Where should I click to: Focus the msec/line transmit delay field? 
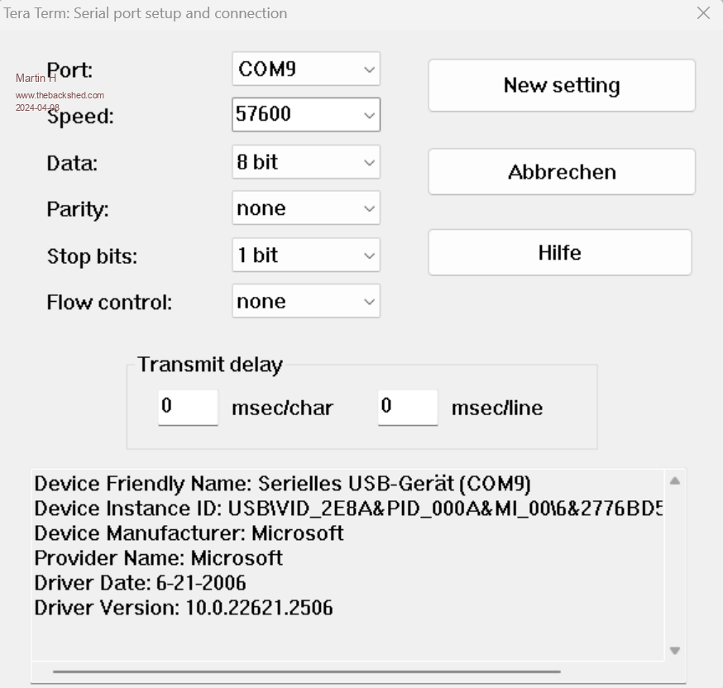coord(407,407)
